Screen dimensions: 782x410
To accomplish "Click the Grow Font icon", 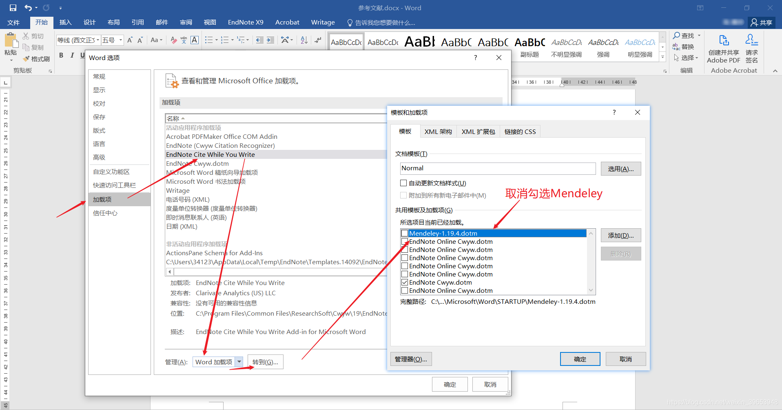I will (130, 40).
